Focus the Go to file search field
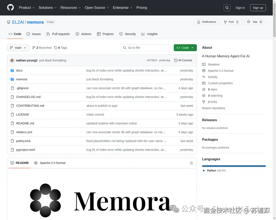The width and height of the screenshot is (276, 220). (x=145, y=48)
